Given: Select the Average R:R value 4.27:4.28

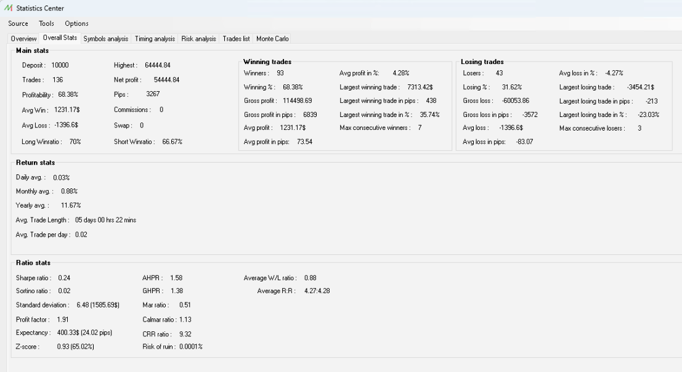Looking at the screenshot, I should point(317,291).
